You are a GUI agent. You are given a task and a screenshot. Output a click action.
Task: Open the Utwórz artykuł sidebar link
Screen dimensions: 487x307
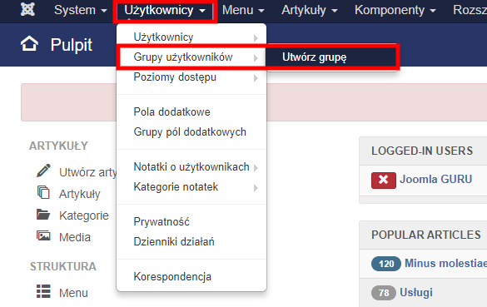point(88,172)
